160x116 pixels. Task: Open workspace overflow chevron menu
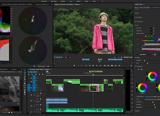(x=102, y=1)
